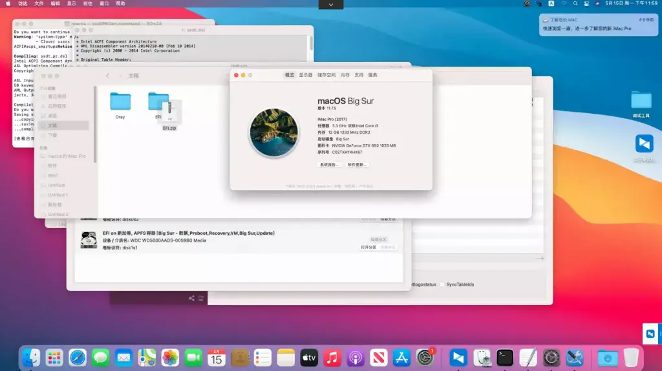Click 系统报告 button in About This Mac

[x=329, y=165]
